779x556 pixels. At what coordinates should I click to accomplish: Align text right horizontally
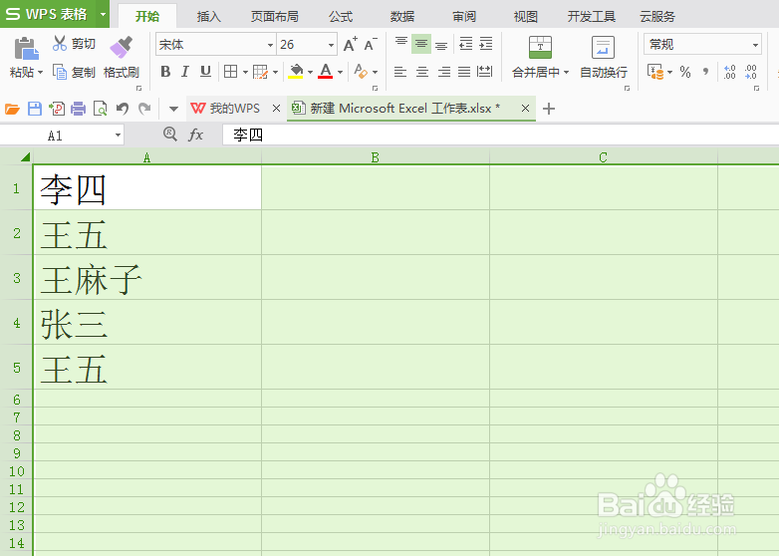tap(444, 72)
